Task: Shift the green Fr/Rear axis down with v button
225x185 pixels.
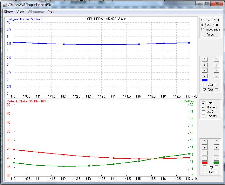Action: pyautogui.click(x=216, y=158)
